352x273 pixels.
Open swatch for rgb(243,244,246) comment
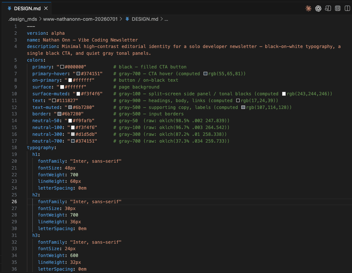click(284, 94)
